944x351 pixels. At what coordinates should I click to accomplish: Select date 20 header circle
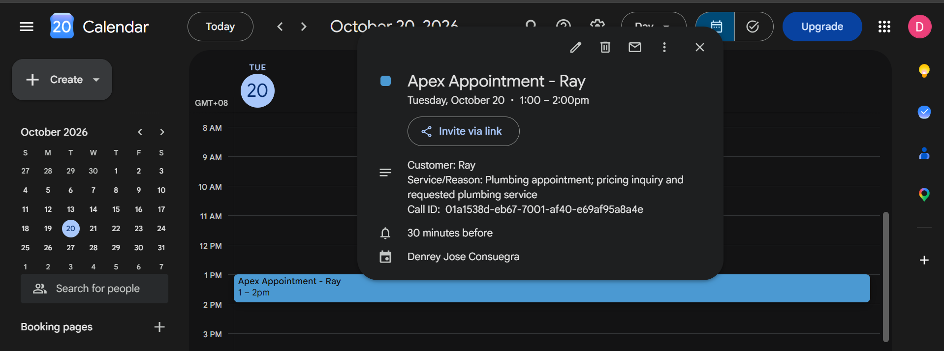pos(257,90)
